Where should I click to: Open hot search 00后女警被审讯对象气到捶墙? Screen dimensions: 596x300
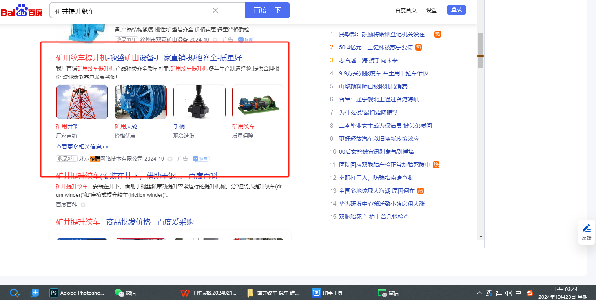(x=377, y=152)
